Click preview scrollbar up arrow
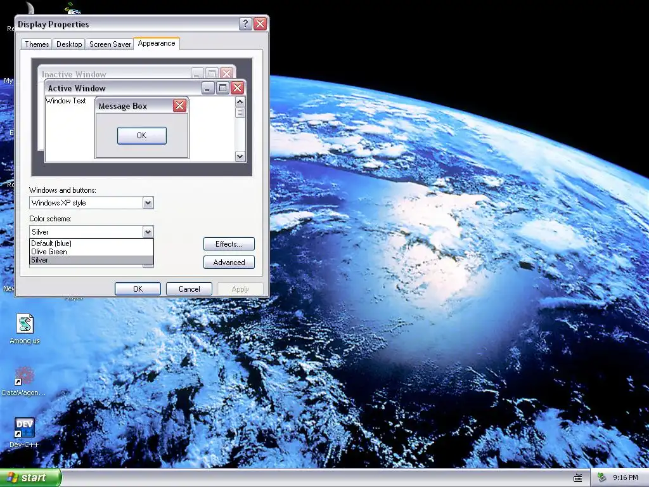This screenshot has width=649, height=487. coord(240,102)
